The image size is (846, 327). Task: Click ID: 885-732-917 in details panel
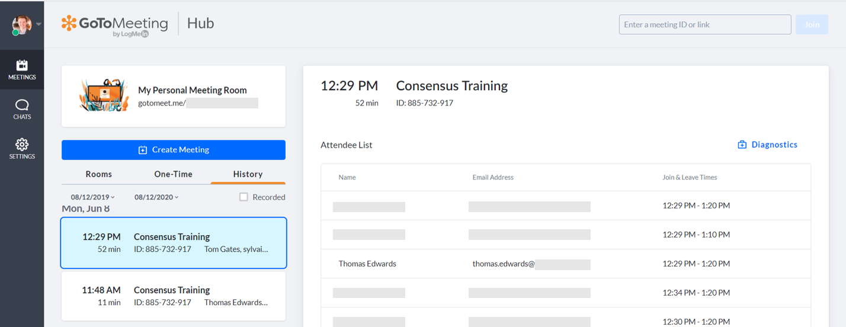[425, 103]
